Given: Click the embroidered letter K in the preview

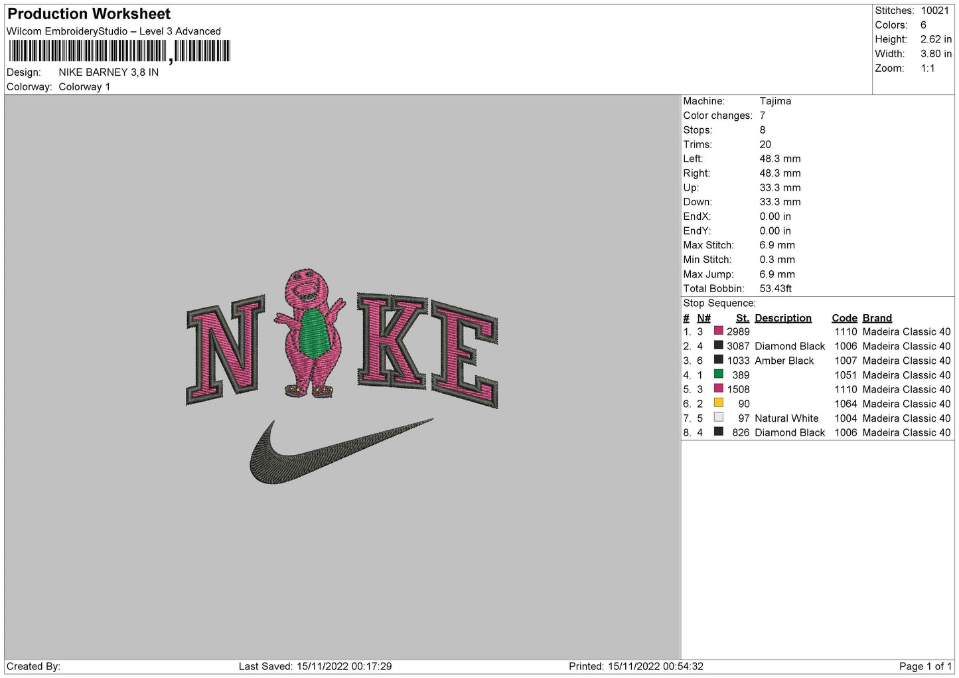Looking at the screenshot, I should click(392, 340).
